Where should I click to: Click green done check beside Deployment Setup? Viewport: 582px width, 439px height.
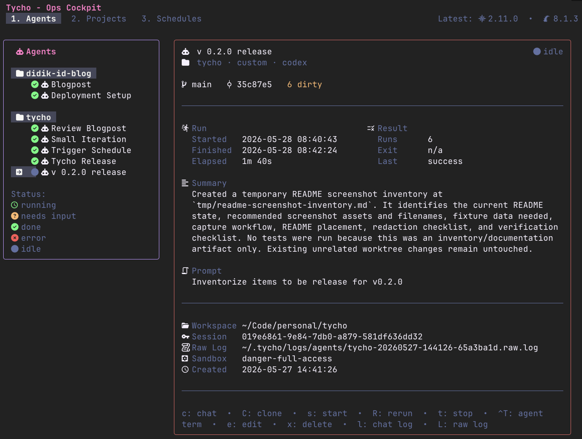point(35,95)
